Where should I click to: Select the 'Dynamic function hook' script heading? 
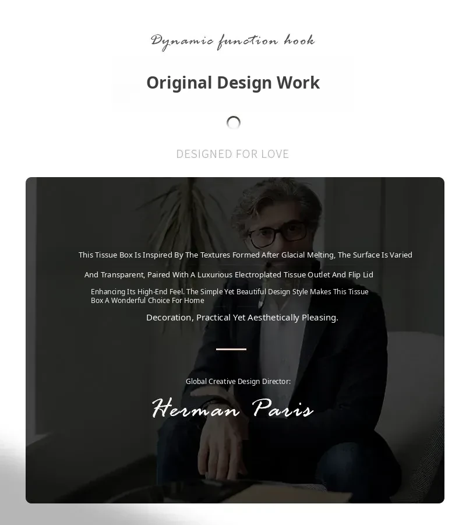point(232,42)
